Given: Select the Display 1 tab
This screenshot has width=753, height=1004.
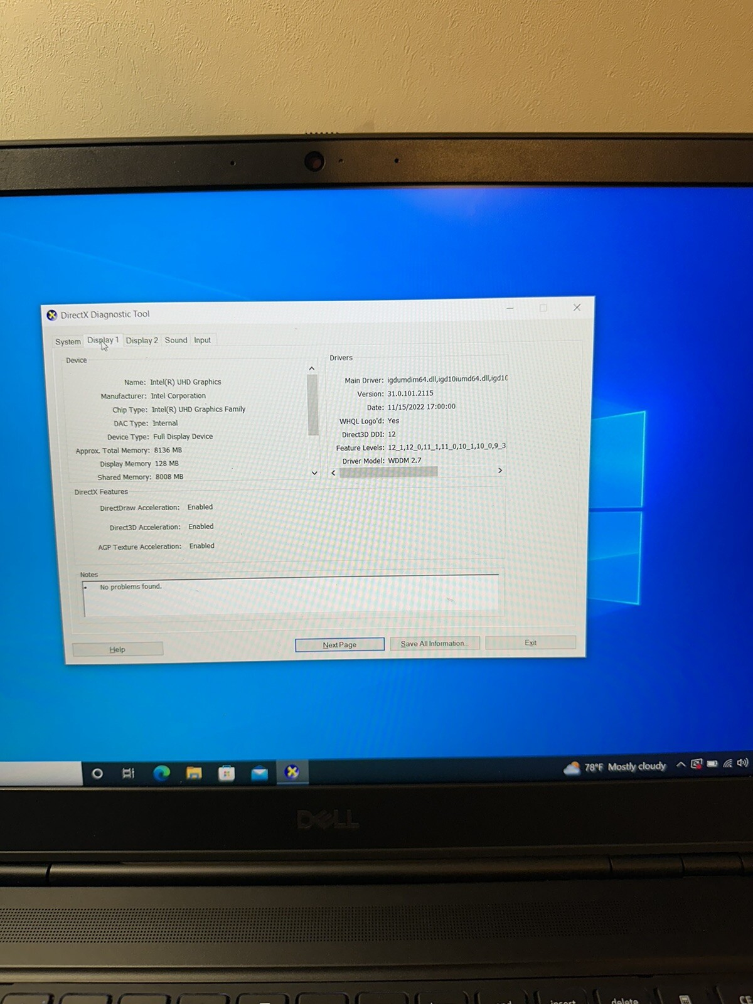Looking at the screenshot, I should (103, 340).
